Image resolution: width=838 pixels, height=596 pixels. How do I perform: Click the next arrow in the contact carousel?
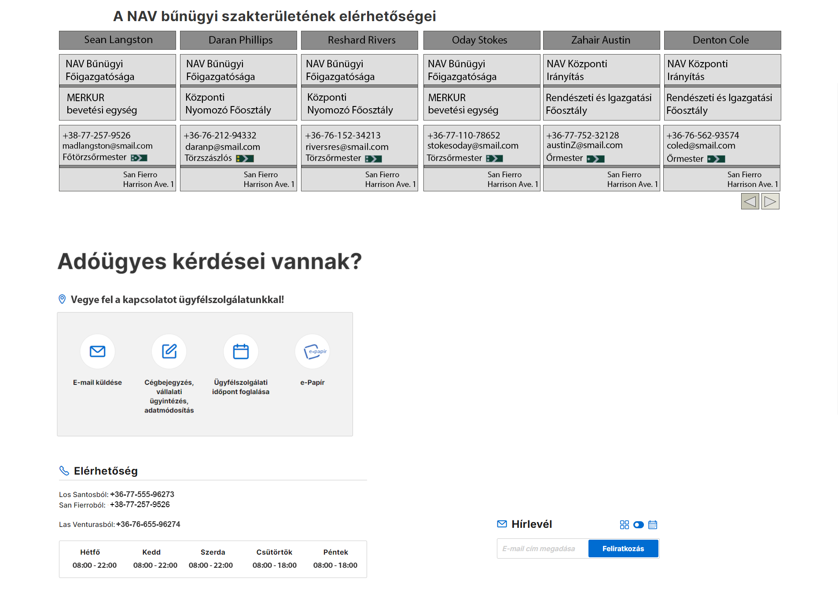click(x=770, y=201)
